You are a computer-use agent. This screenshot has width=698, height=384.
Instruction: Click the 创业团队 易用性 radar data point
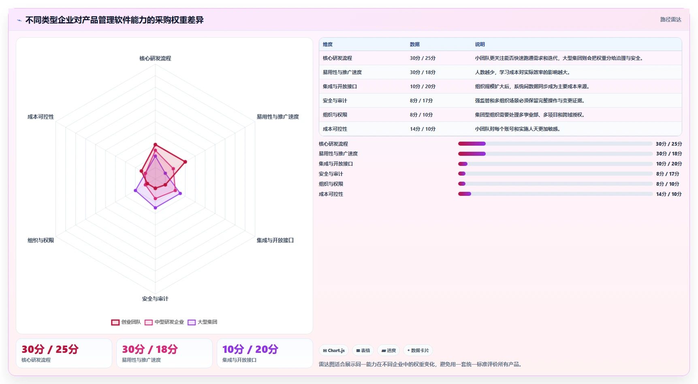coord(185,162)
